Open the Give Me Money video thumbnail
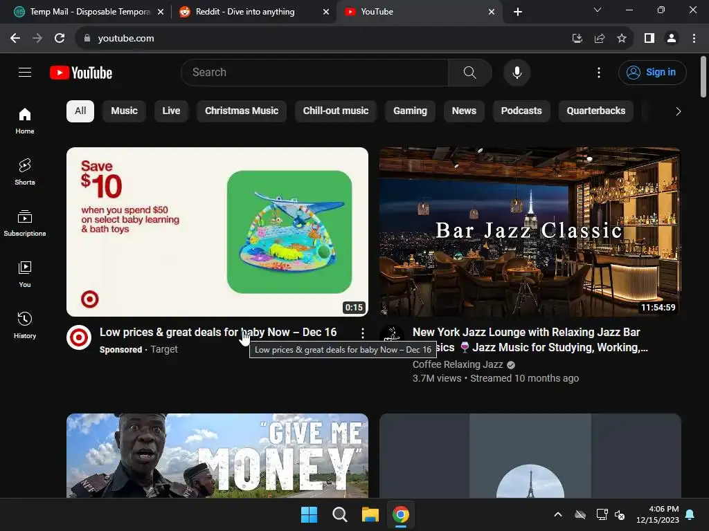709x531 pixels. (217, 456)
